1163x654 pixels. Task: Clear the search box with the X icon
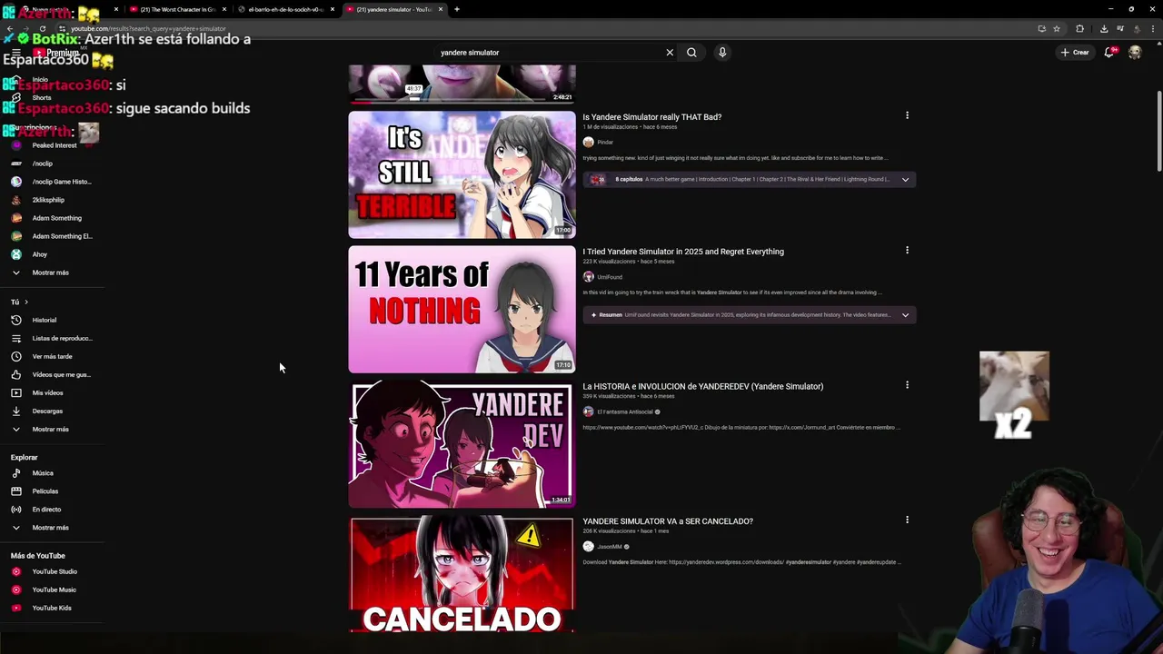pos(670,53)
